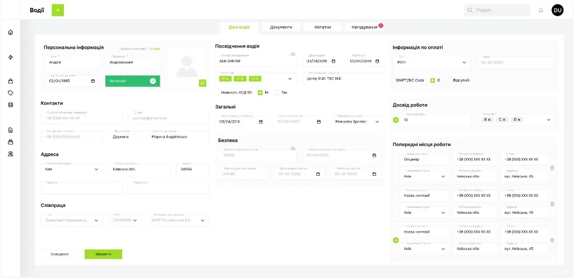Click the document page sidebar icon

point(11,130)
